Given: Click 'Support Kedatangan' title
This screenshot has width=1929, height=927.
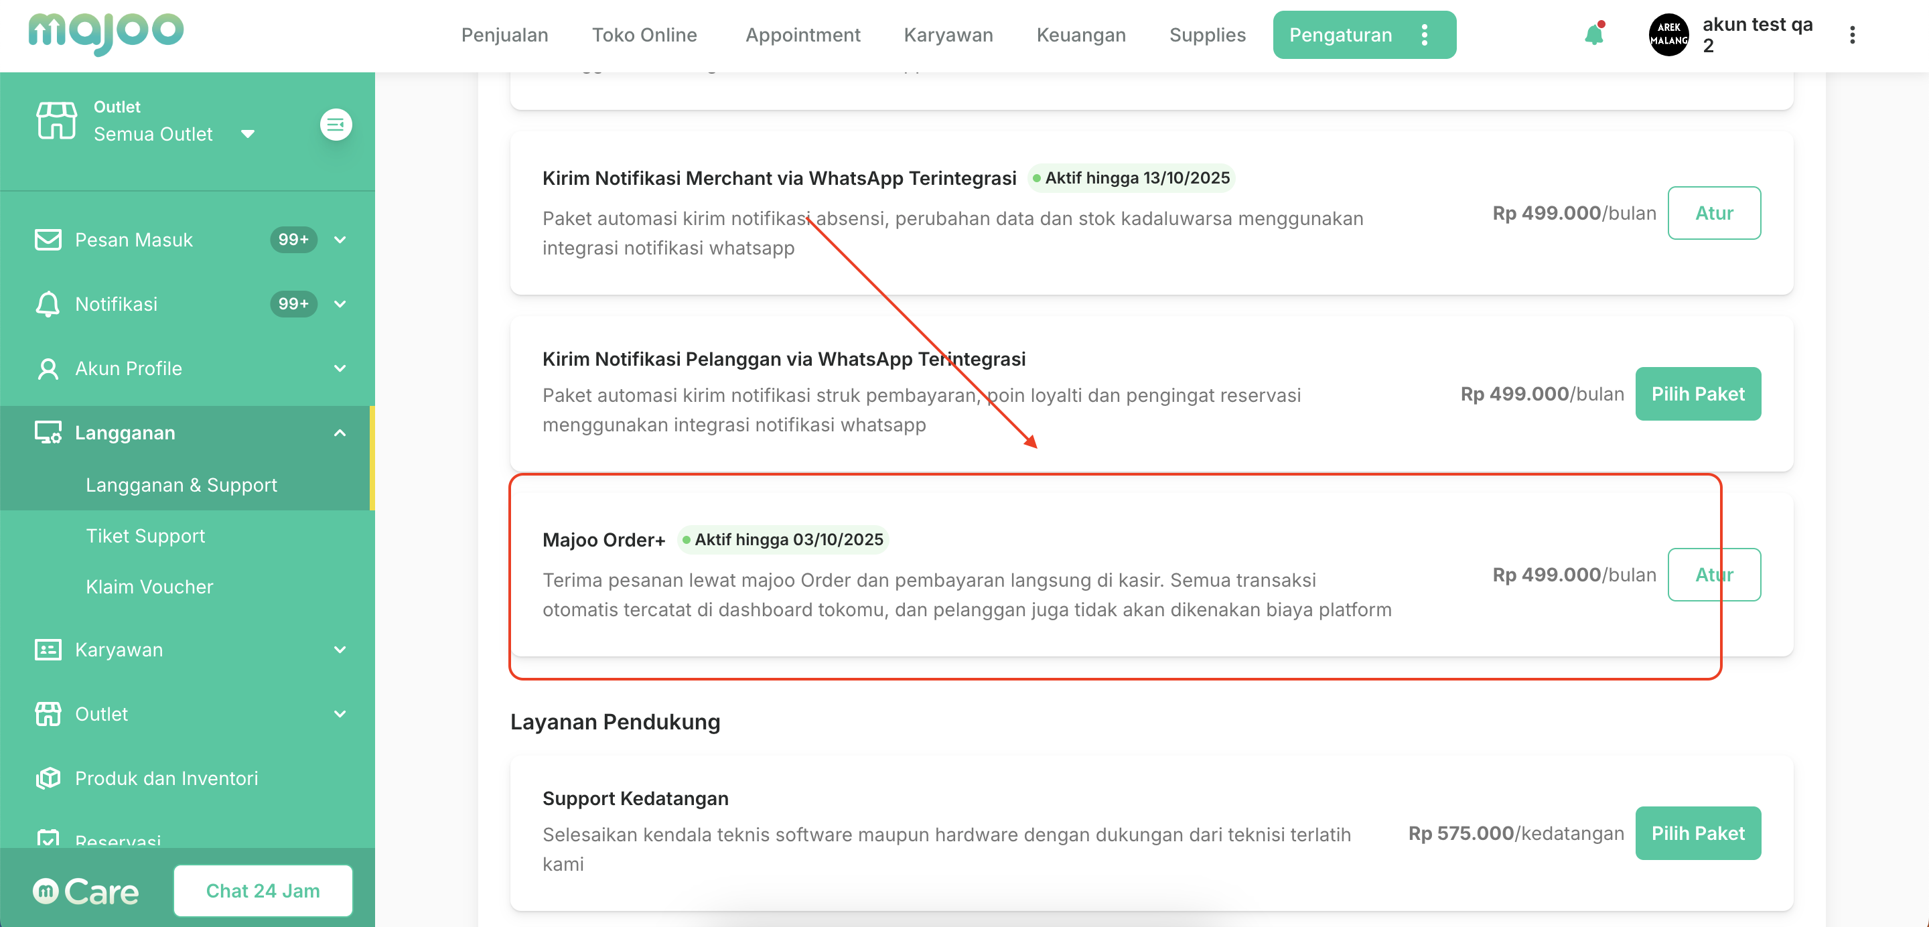Looking at the screenshot, I should click(x=635, y=799).
